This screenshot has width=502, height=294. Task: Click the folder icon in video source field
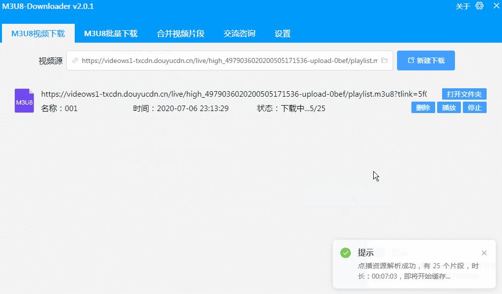[385, 60]
